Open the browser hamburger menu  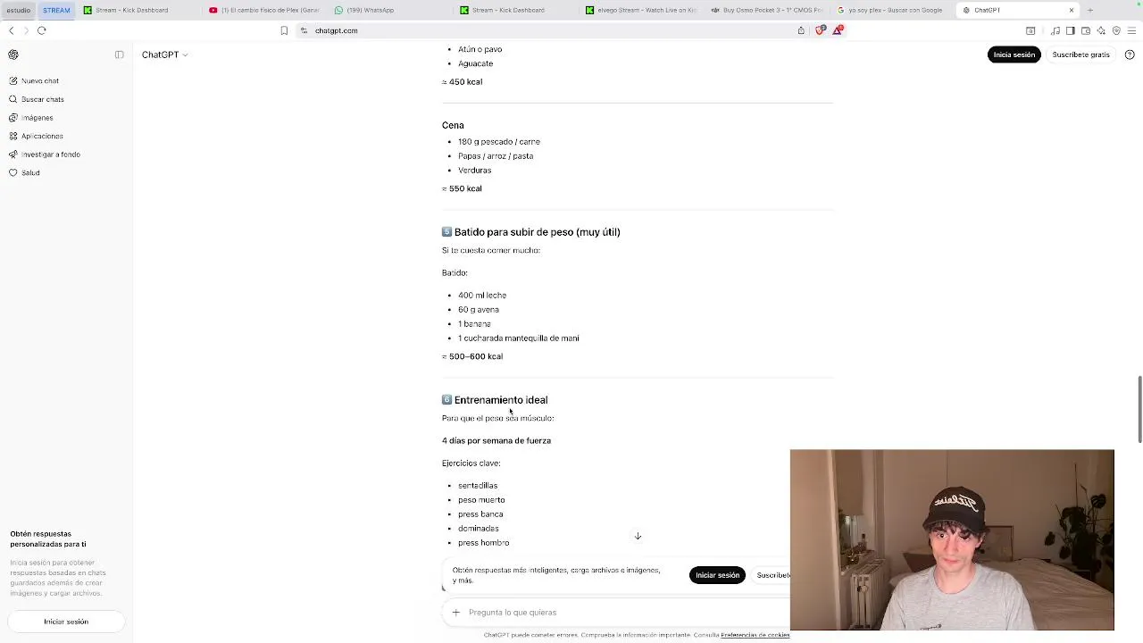1131,30
